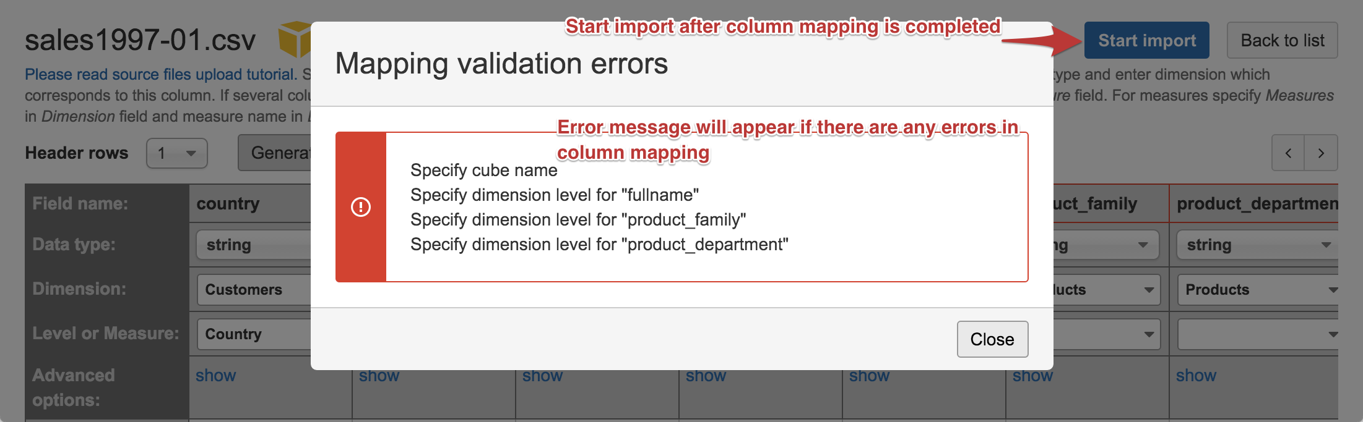Screen dimensions: 1363x422
Task: Open product_department data type string dropdown
Action: coord(1257,245)
